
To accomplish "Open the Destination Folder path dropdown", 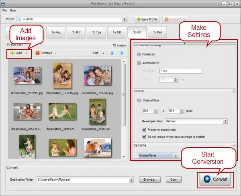I will [x=131, y=179].
